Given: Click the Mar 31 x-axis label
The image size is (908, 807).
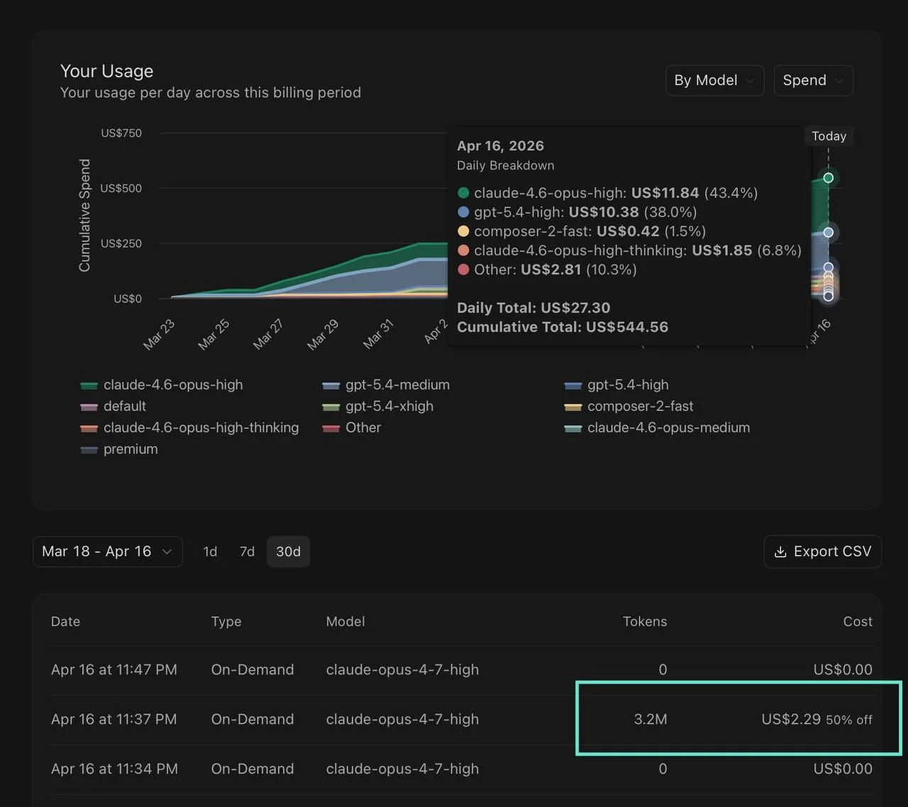Looking at the screenshot, I should (x=378, y=335).
